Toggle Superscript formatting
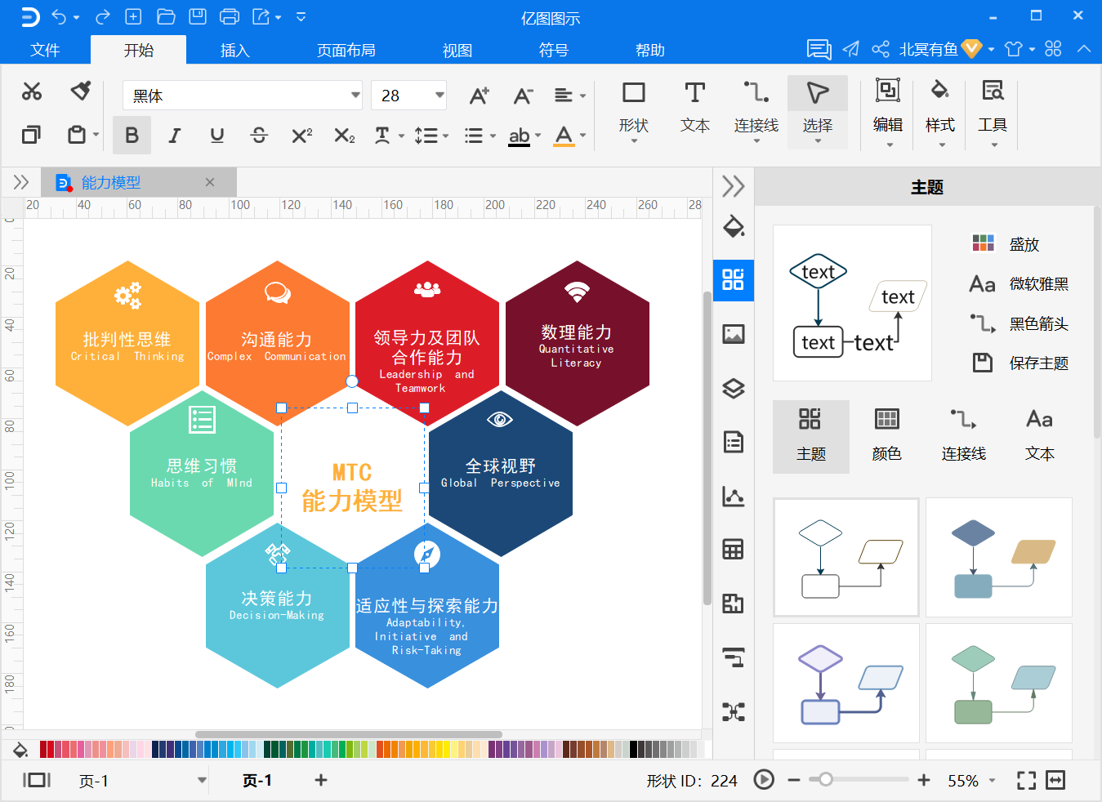 click(x=301, y=136)
